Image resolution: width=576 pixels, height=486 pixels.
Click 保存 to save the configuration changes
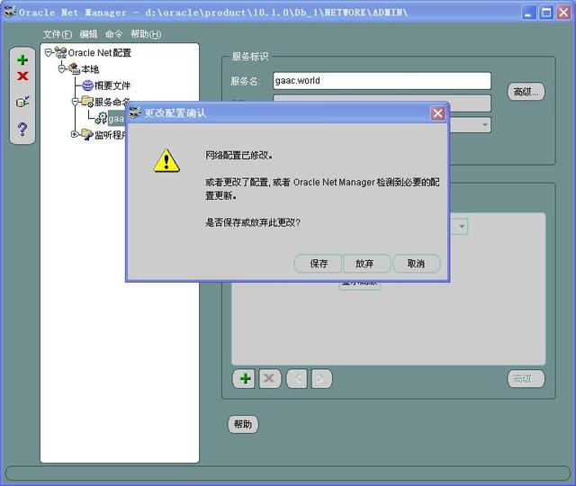tap(319, 264)
